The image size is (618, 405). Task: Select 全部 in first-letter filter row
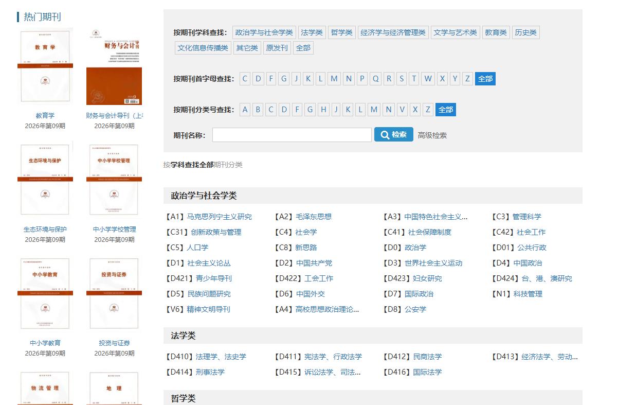pyautogui.click(x=485, y=79)
